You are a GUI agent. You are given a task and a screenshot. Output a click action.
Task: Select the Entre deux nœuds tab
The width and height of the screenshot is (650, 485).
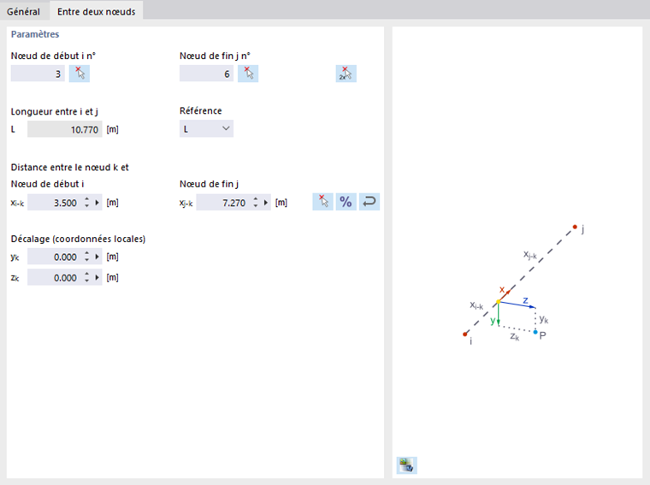96,12
